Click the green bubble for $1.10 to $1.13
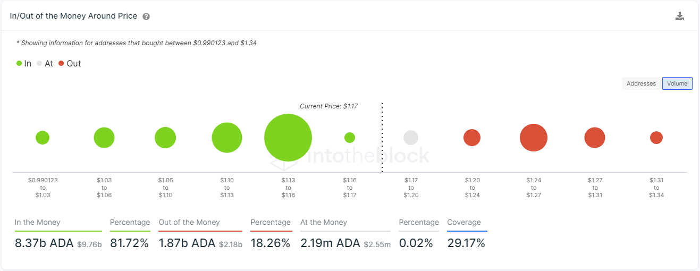Screen dimensions: 700x271 (x=227, y=138)
